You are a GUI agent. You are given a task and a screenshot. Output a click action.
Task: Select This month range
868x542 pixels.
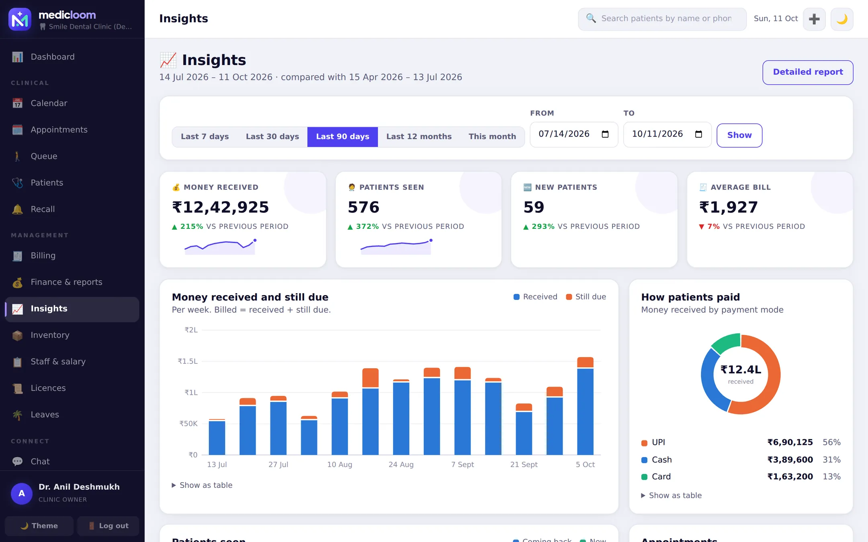pyautogui.click(x=492, y=137)
